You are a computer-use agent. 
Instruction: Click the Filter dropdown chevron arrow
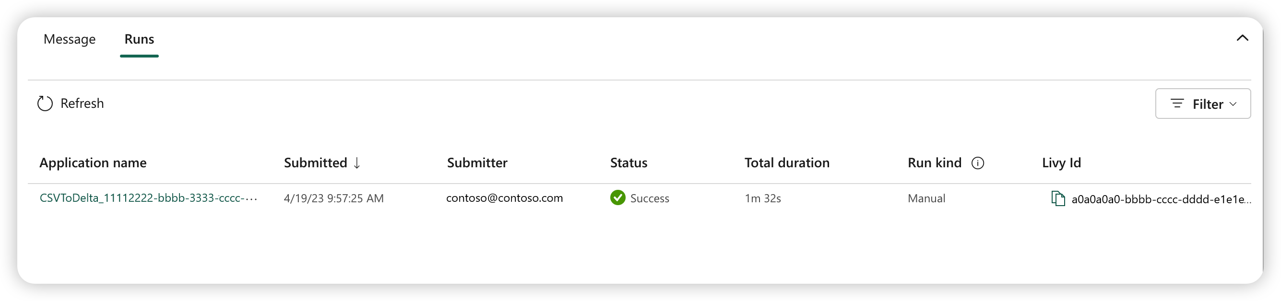1233,104
